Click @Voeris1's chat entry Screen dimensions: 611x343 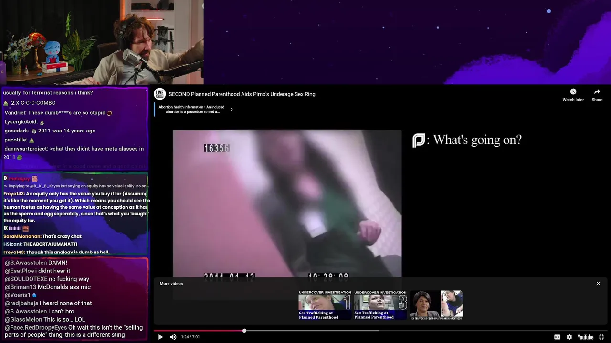tap(21, 295)
